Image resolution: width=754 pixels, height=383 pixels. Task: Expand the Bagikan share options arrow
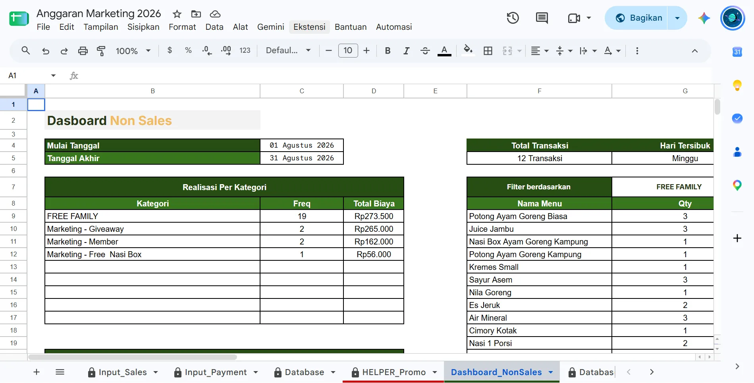tap(677, 18)
